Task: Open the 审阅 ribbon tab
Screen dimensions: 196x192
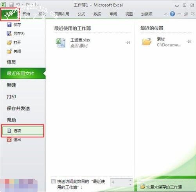Action: click(x=113, y=14)
